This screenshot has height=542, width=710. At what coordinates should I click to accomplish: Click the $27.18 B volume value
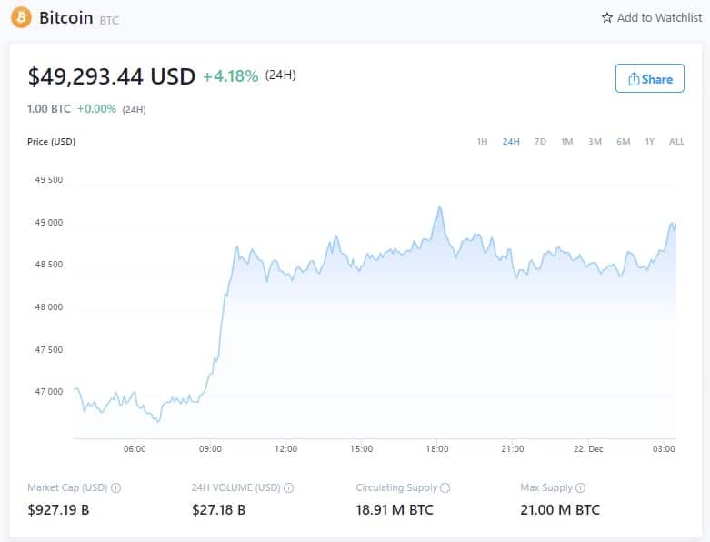coord(219,510)
